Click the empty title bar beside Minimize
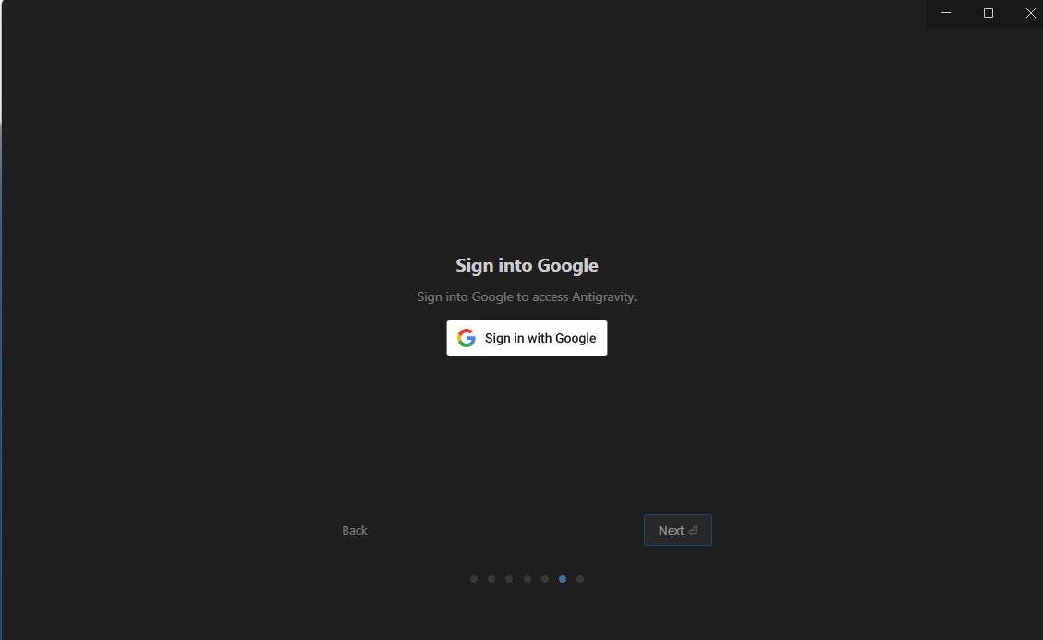Image resolution: width=1043 pixels, height=640 pixels. (x=466, y=13)
